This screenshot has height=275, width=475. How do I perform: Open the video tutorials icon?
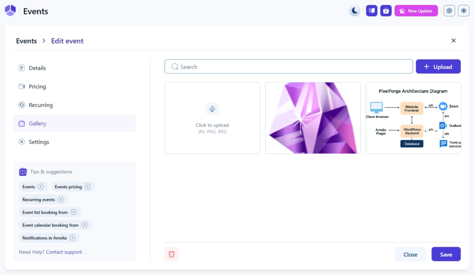(x=386, y=11)
